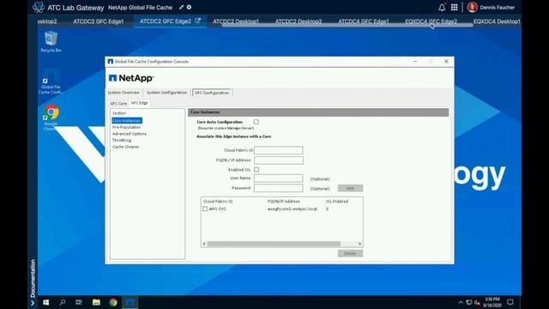
Task: Show hidden system tray icons
Action: 461,302
